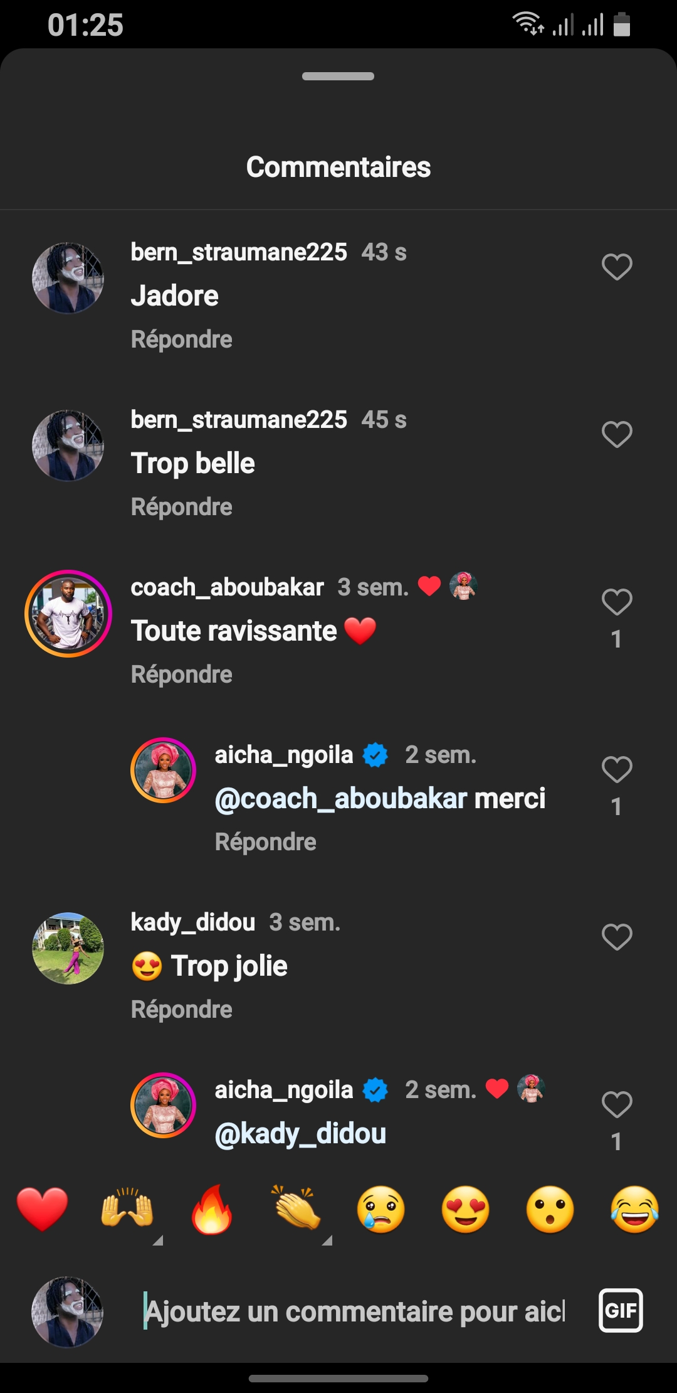Tap Répondre under 'Trop jolie'
The height and width of the screenshot is (1393, 677).
182,1010
